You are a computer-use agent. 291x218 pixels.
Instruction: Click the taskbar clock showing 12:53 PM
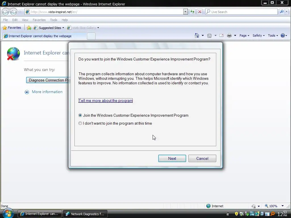[x=282, y=214]
